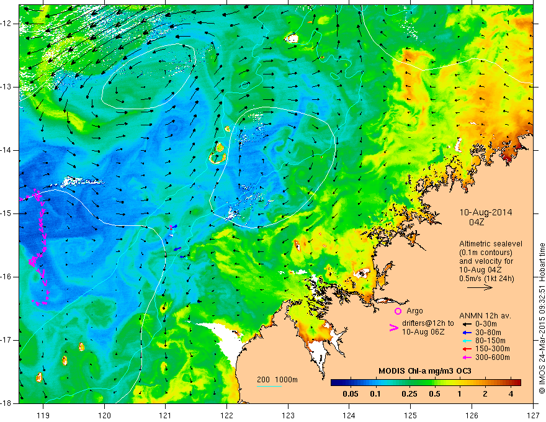Click the '0.5' color bar tick label
This screenshot has width=546, height=422.
(434, 394)
